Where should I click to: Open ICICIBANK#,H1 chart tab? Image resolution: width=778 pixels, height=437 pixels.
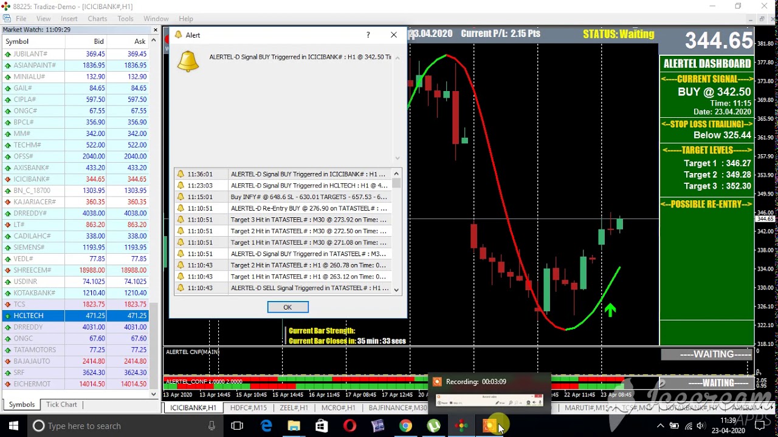193,408
